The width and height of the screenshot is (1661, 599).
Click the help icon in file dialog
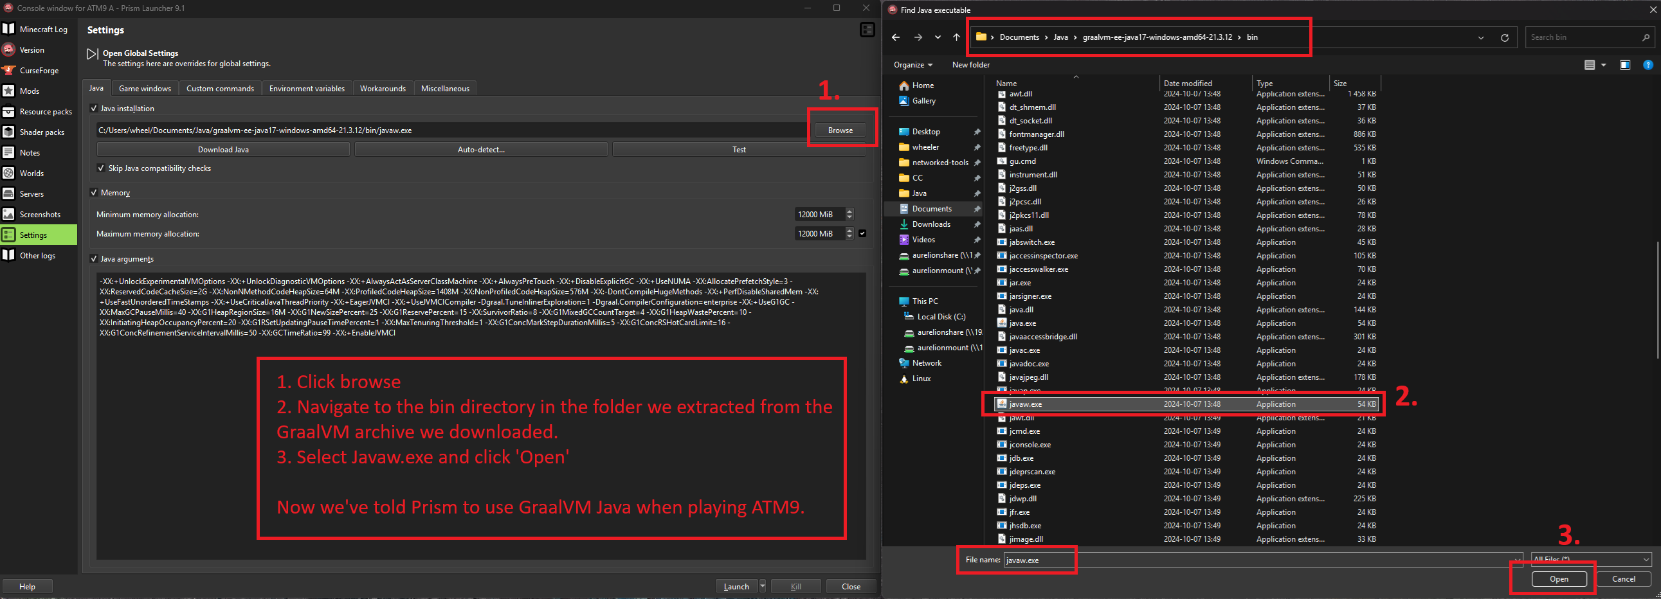point(1647,65)
